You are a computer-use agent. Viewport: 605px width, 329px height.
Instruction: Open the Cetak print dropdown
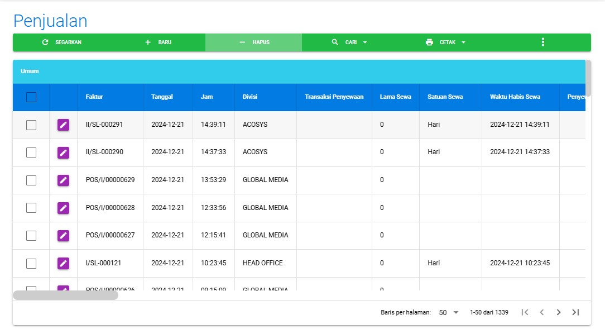coord(446,42)
